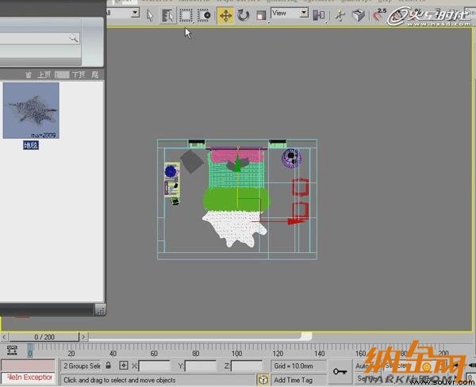Toggle Keyboard Shortcut Override icon
Screen dimensions: 476x387
coord(359,15)
